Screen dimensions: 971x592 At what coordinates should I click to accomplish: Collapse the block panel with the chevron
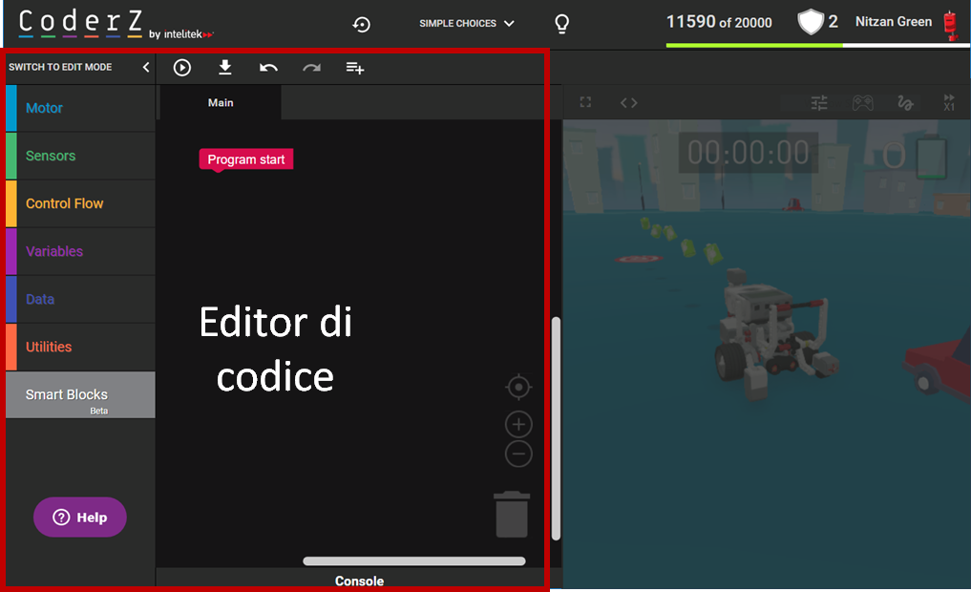click(x=146, y=67)
